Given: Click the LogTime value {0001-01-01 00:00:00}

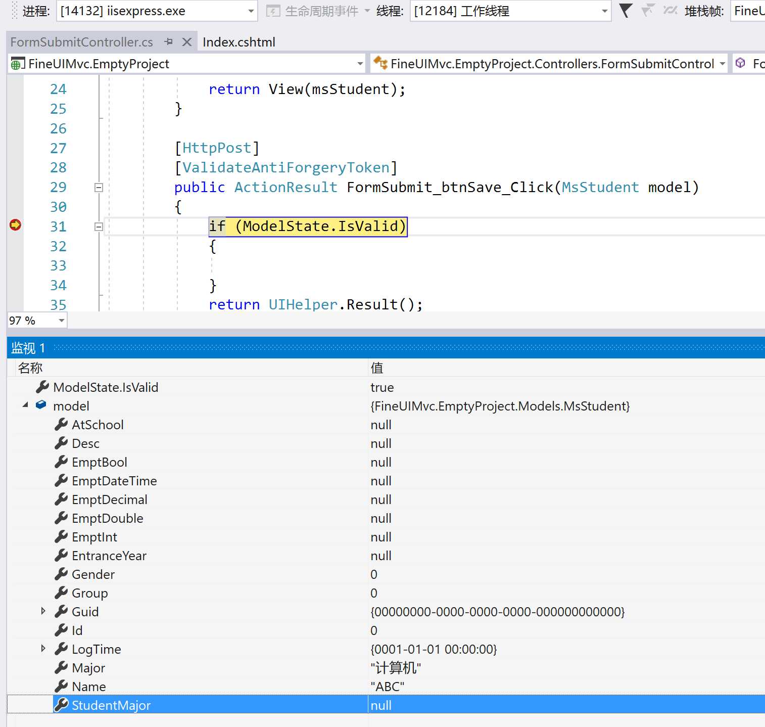Looking at the screenshot, I should pyautogui.click(x=434, y=649).
